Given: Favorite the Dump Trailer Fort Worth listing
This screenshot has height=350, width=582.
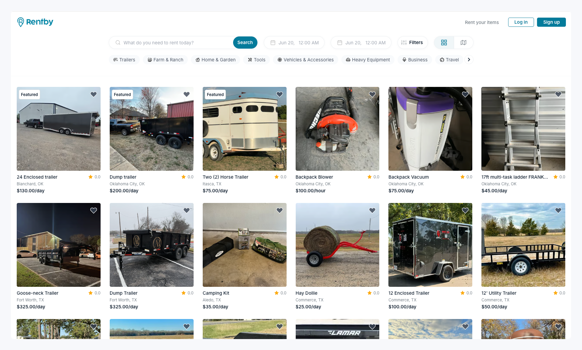Looking at the screenshot, I should pyautogui.click(x=187, y=211).
